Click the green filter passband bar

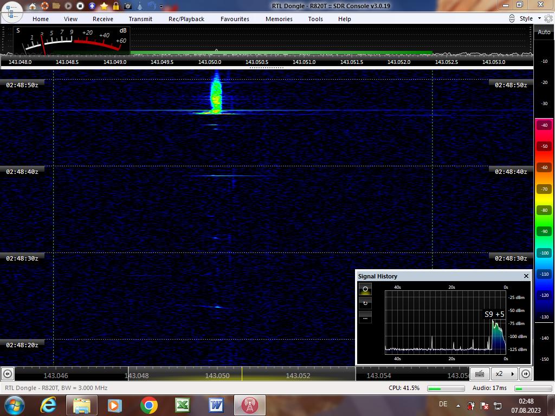point(281,53)
